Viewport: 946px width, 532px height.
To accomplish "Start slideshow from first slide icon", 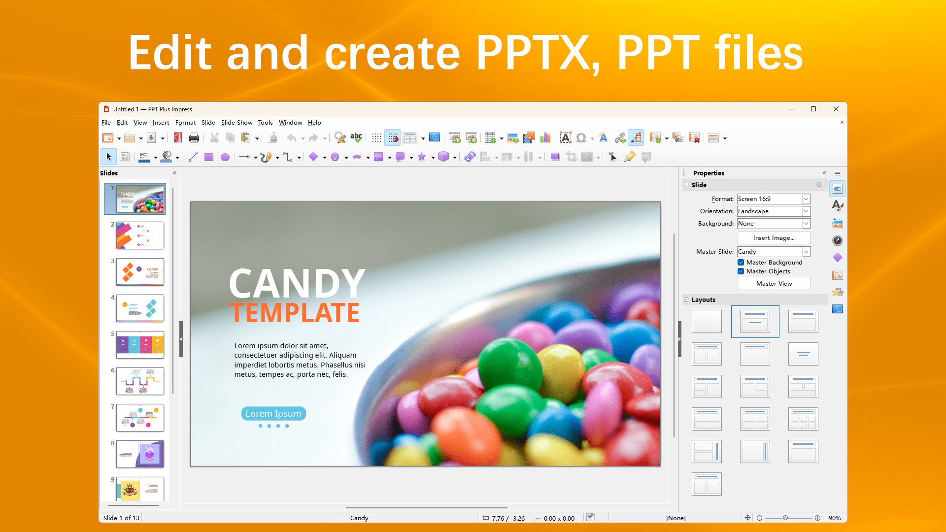I will tap(455, 138).
